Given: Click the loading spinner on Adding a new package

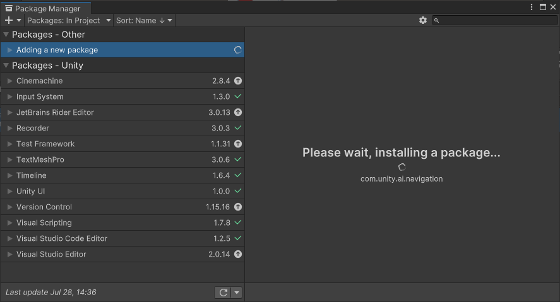Looking at the screenshot, I should [x=238, y=50].
